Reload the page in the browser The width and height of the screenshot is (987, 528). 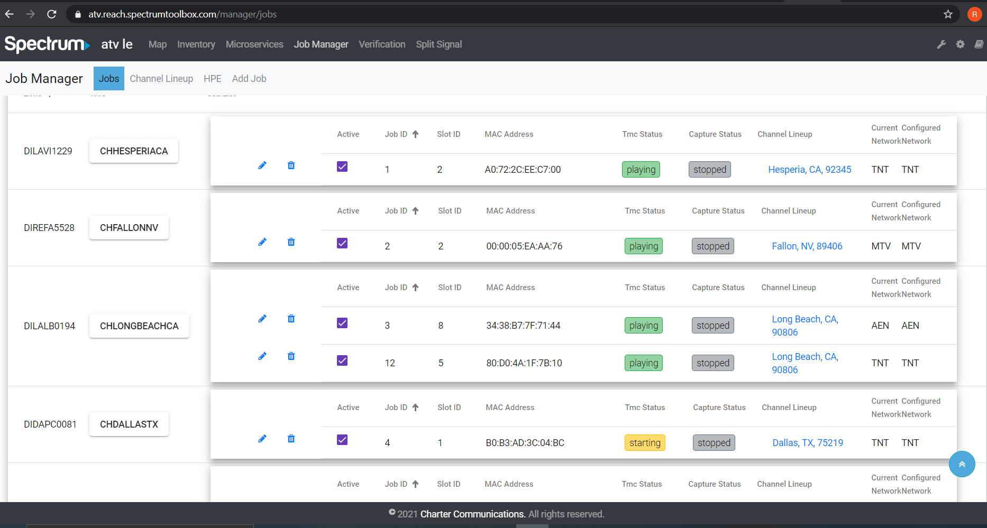(52, 14)
